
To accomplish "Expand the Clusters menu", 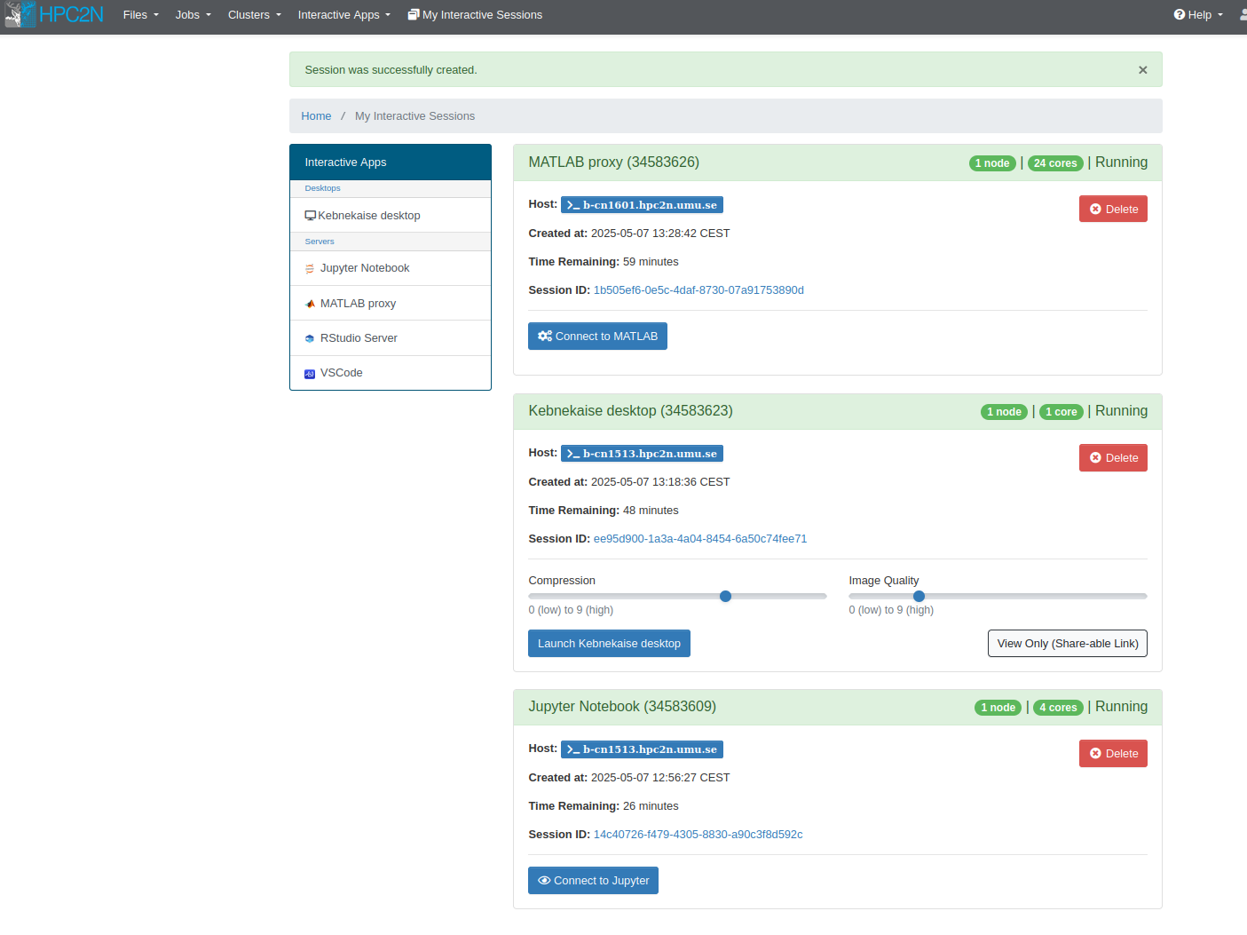I will [254, 15].
